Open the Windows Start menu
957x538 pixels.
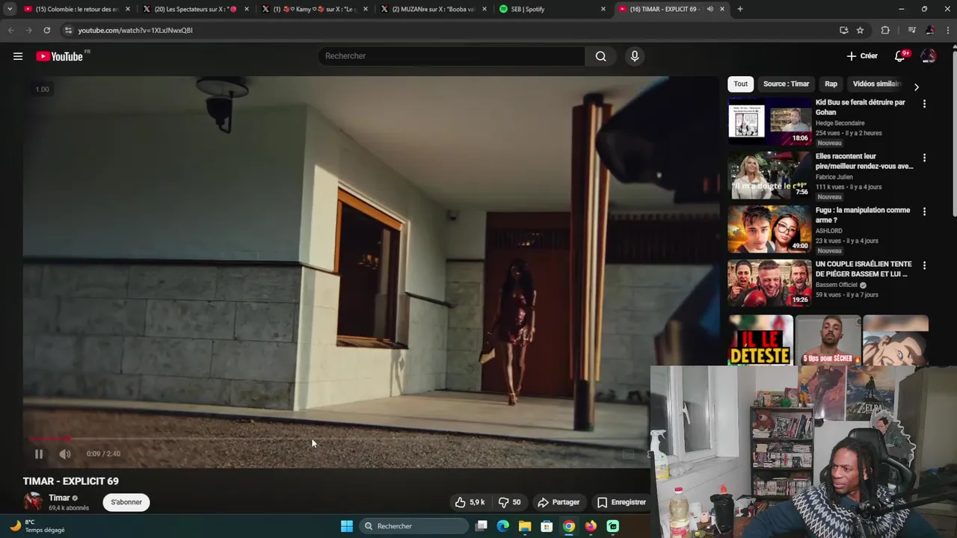point(347,526)
